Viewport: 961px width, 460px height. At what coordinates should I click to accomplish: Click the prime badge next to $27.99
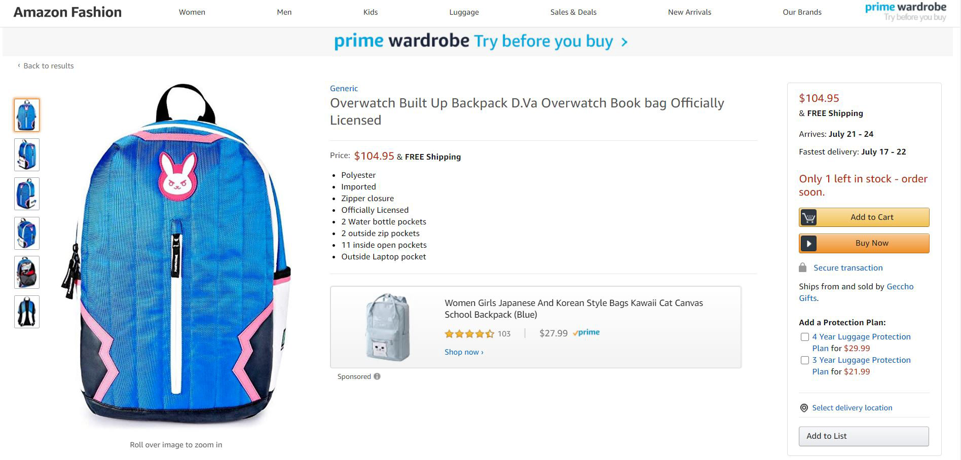click(586, 333)
